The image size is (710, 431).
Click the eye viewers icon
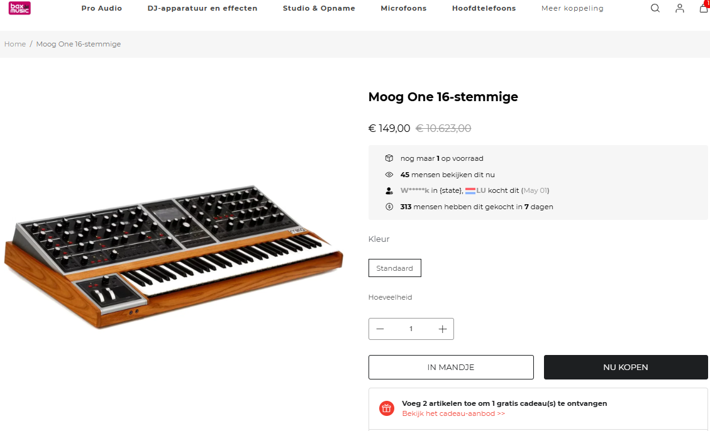tap(389, 175)
